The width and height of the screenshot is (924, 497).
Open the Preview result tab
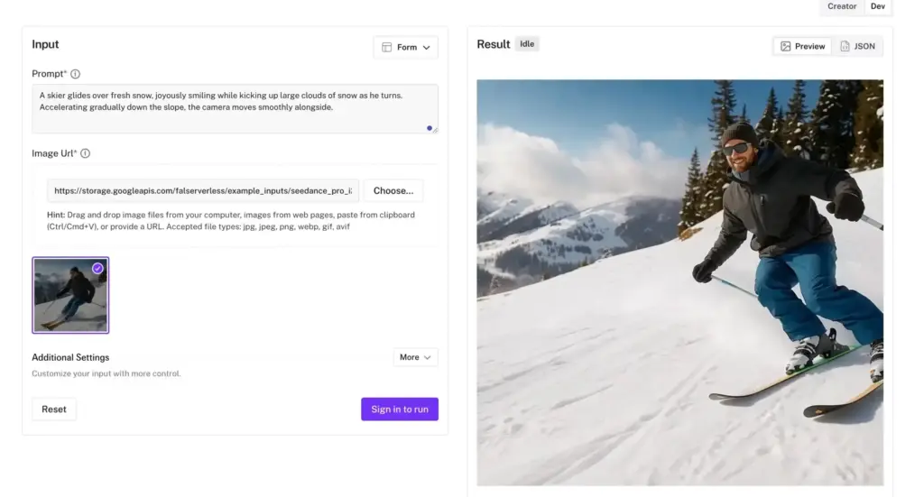coord(802,46)
